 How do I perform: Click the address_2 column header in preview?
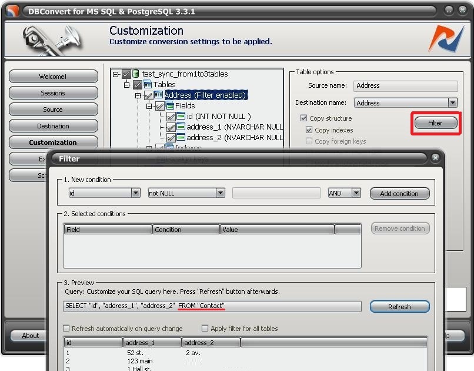click(x=211, y=343)
